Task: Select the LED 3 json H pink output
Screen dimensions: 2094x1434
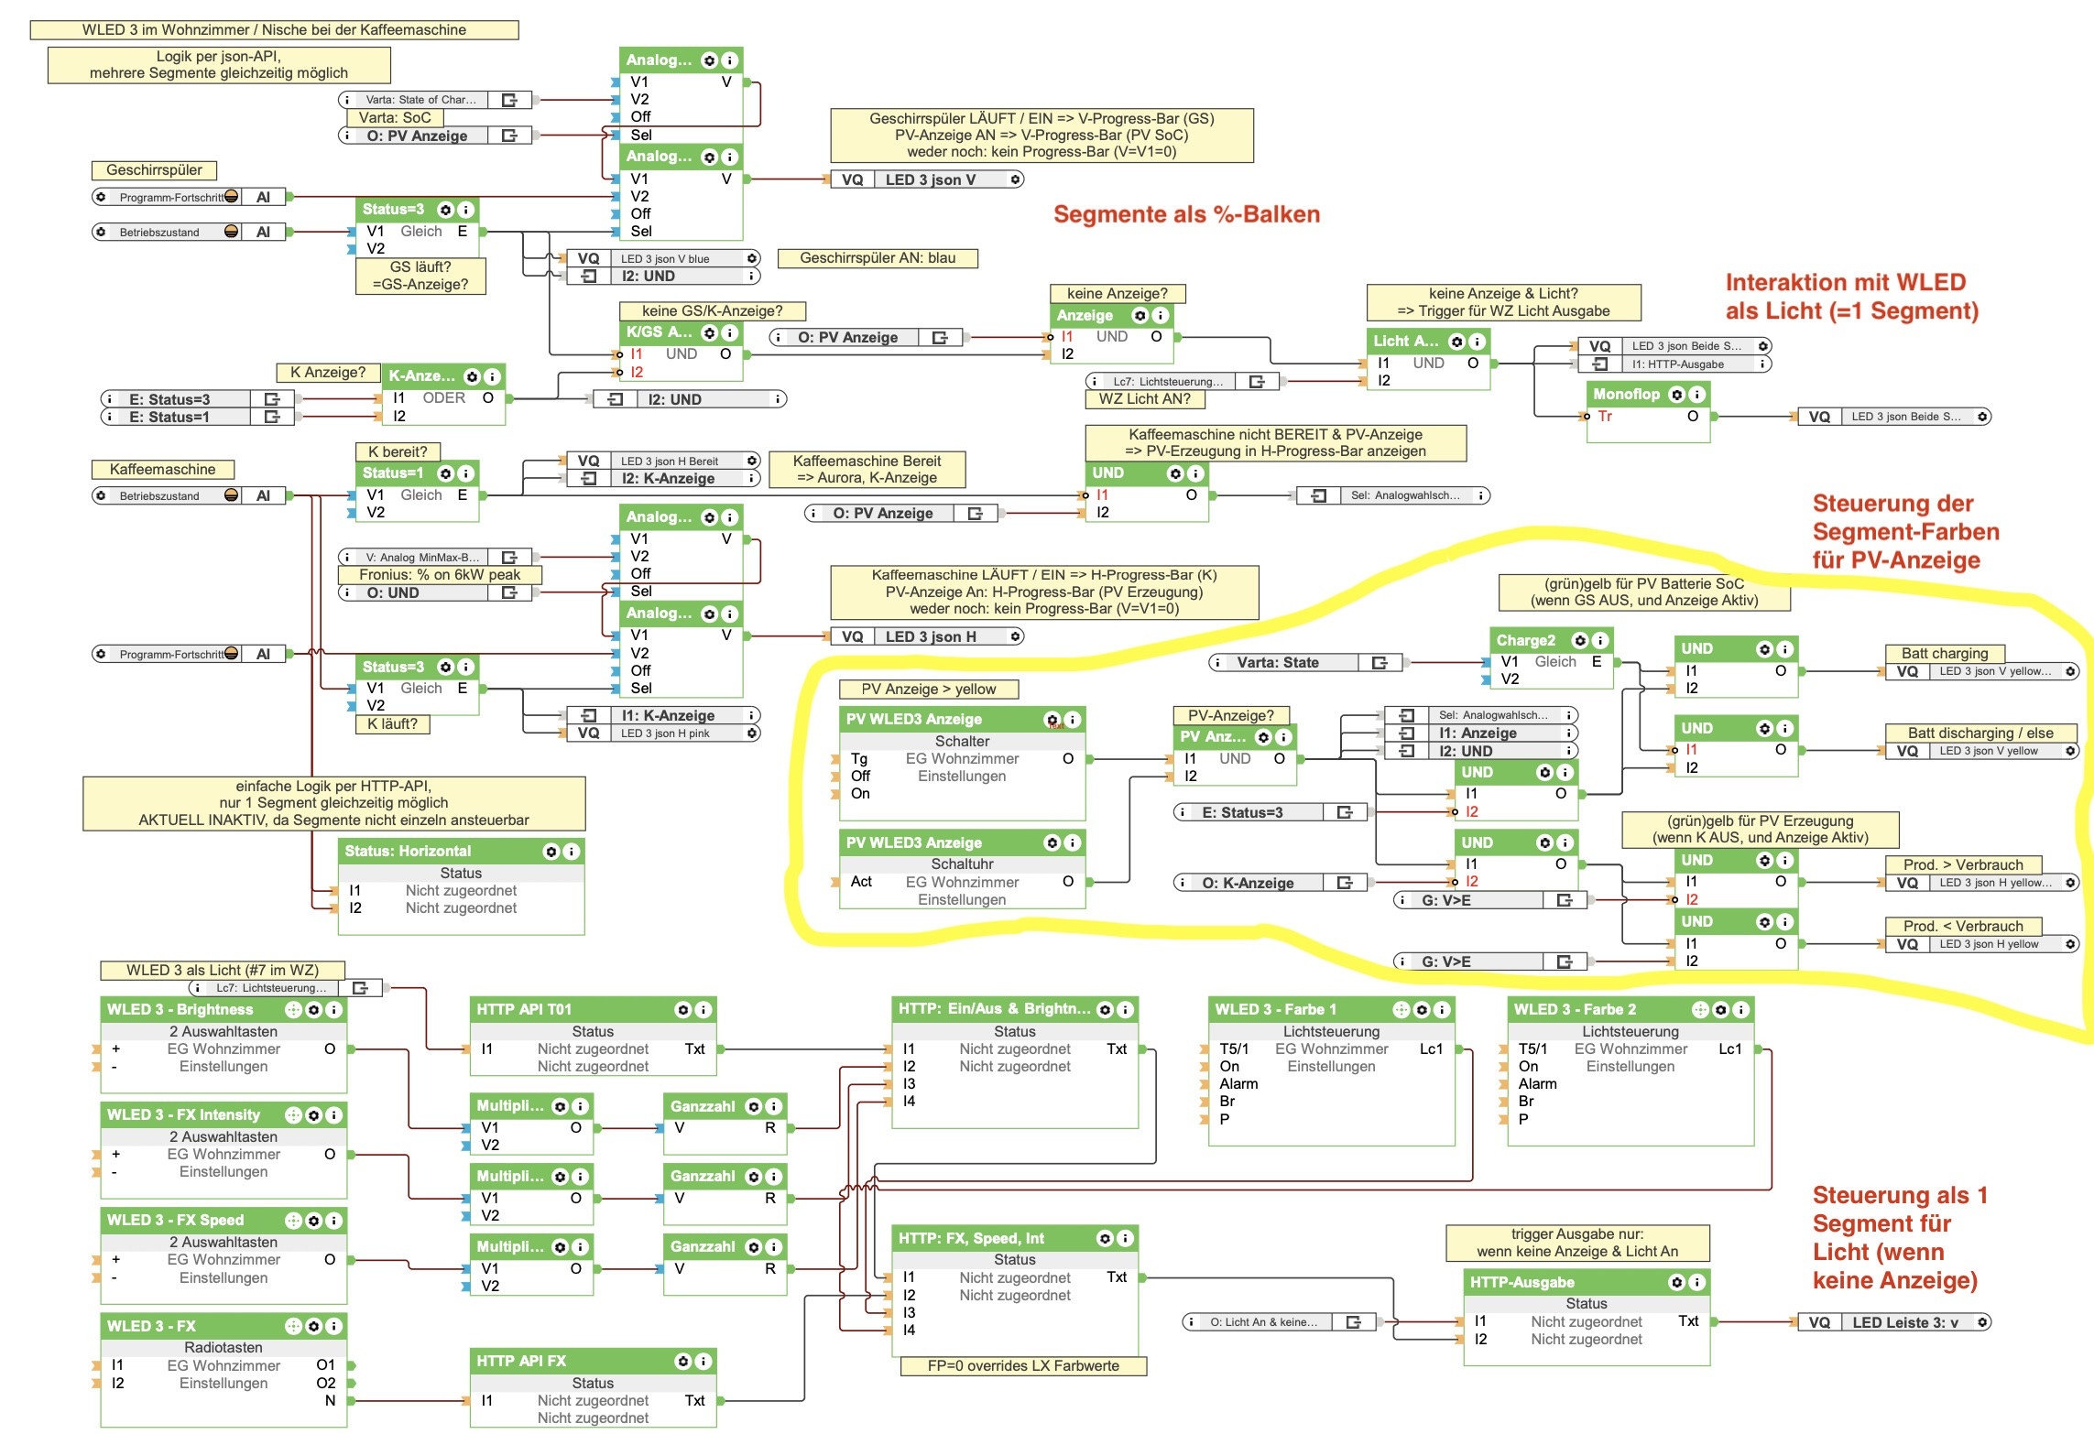Action: pos(663,733)
